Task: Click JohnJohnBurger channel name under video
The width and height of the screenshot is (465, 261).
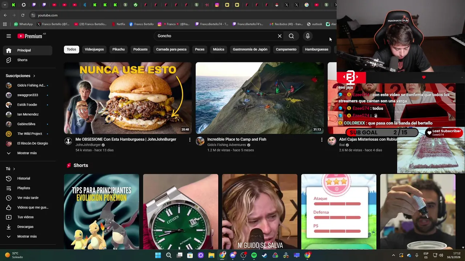Action: pyautogui.click(x=88, y=145)
